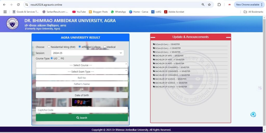Choose PG course type
266x133 pixels.
(59, 58)
